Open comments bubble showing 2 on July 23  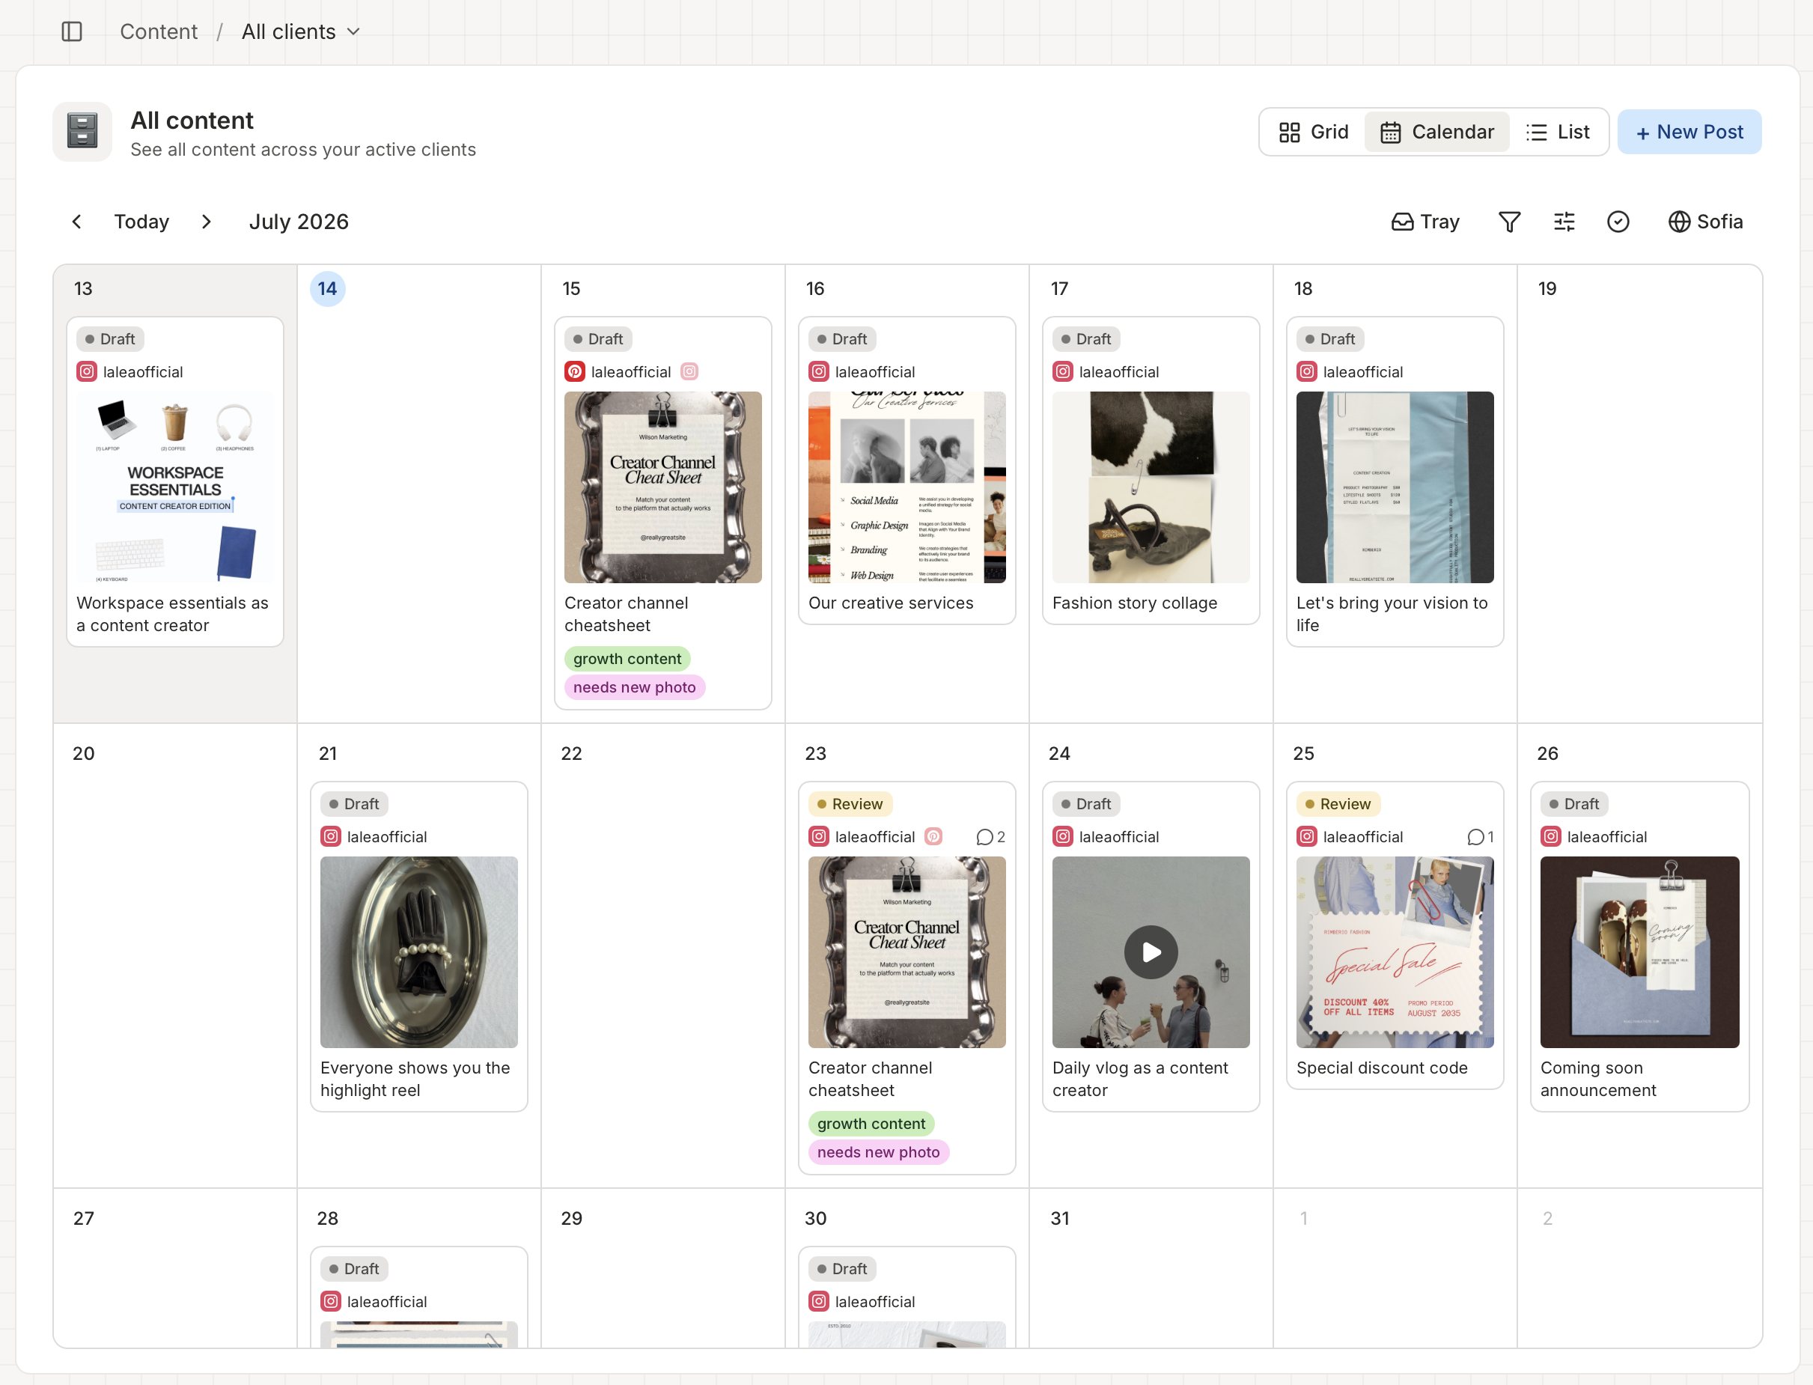(990, 838)
